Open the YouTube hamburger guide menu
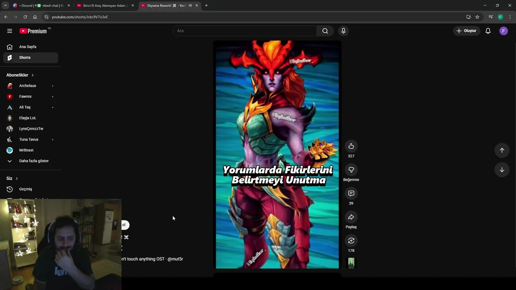Viewport: 516px width, 290px height. (x=10, y=31)
